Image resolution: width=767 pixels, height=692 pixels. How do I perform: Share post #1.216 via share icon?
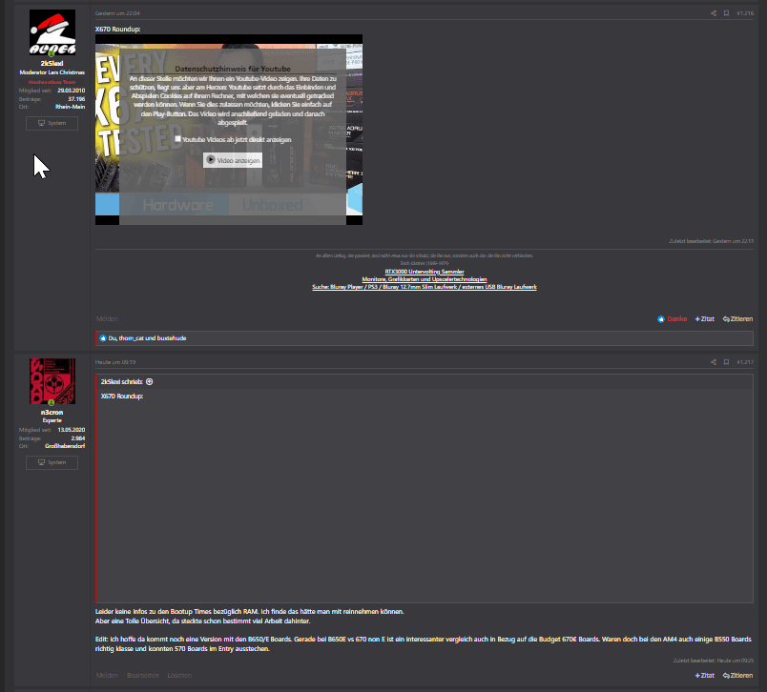tap(714, 13)
